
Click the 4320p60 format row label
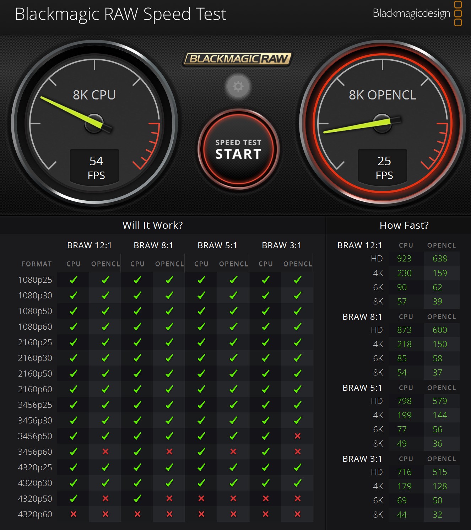point(35,514)
